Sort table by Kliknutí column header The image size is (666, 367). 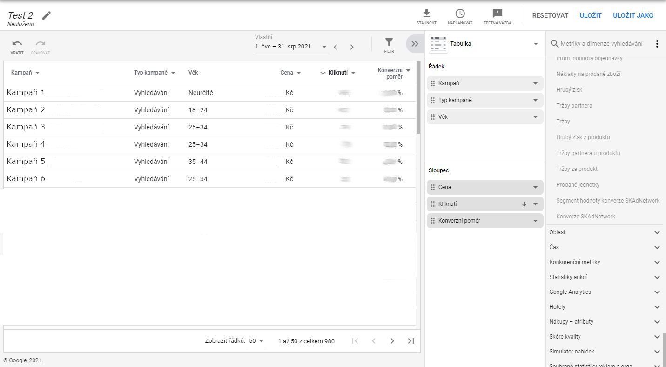(x=338, y=73)
